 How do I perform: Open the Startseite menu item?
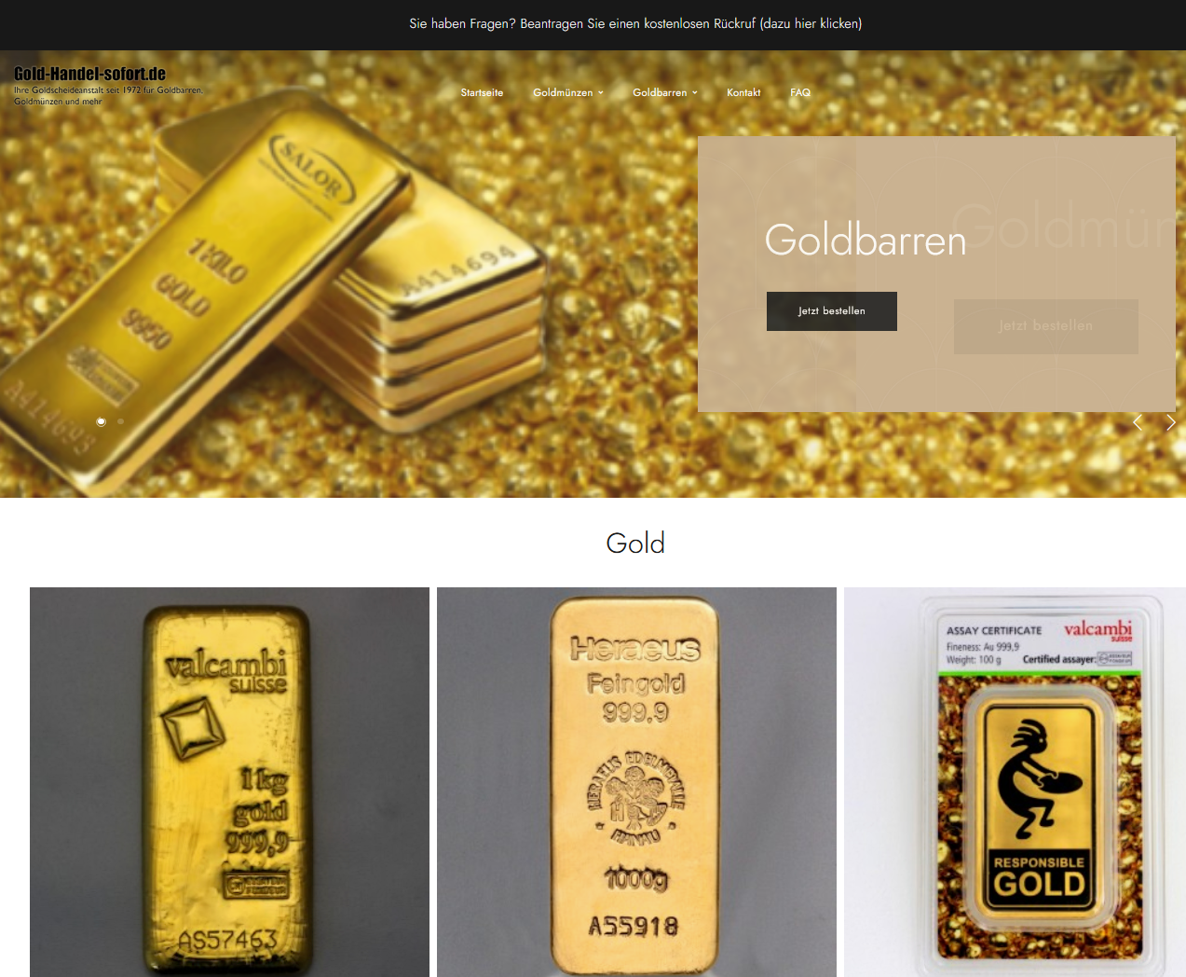(482, 92)
